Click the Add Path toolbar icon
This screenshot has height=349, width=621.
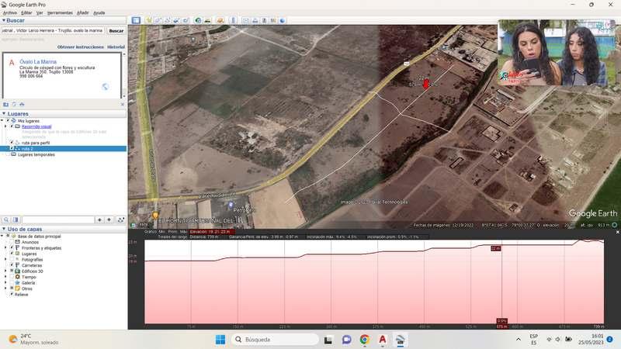[x=167, y=20]
